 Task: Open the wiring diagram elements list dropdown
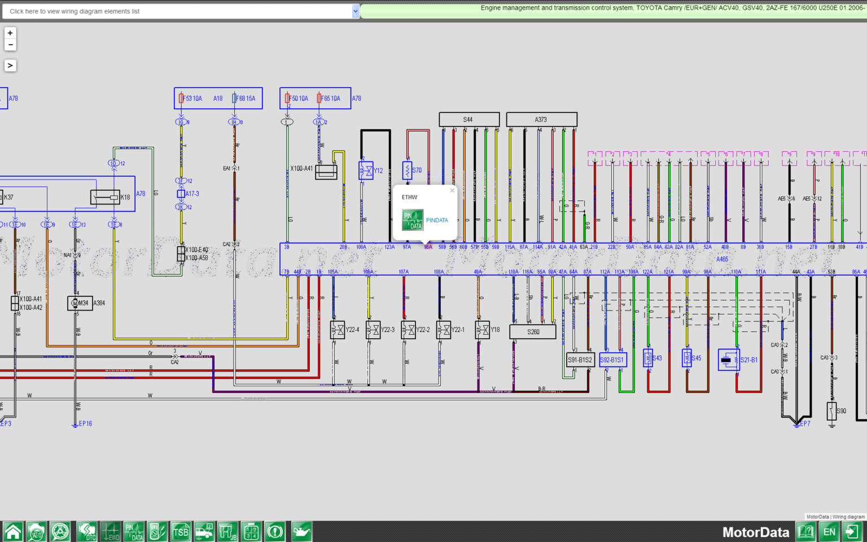coord(181,11)
